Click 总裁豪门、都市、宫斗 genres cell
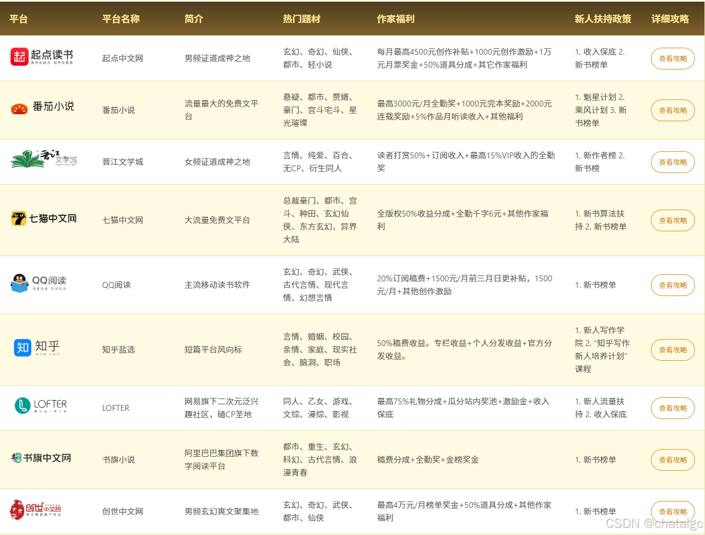The width and height of the screenshot is (705, 535). pos(320,221)
